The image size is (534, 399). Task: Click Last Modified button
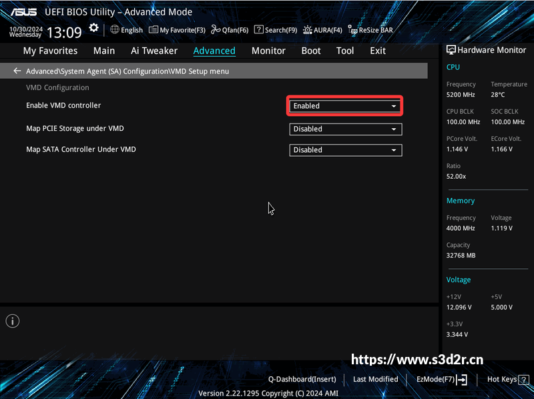(x=375, y=379)
